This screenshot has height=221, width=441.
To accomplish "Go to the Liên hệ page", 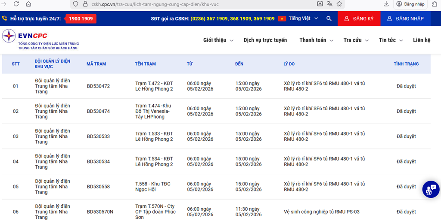I will (x=421, y=40).
